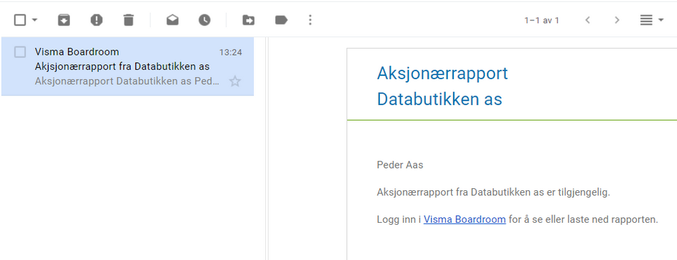Screen dimensions: 677x260
Task: Mark email as unread
Action: coord(172,20)
